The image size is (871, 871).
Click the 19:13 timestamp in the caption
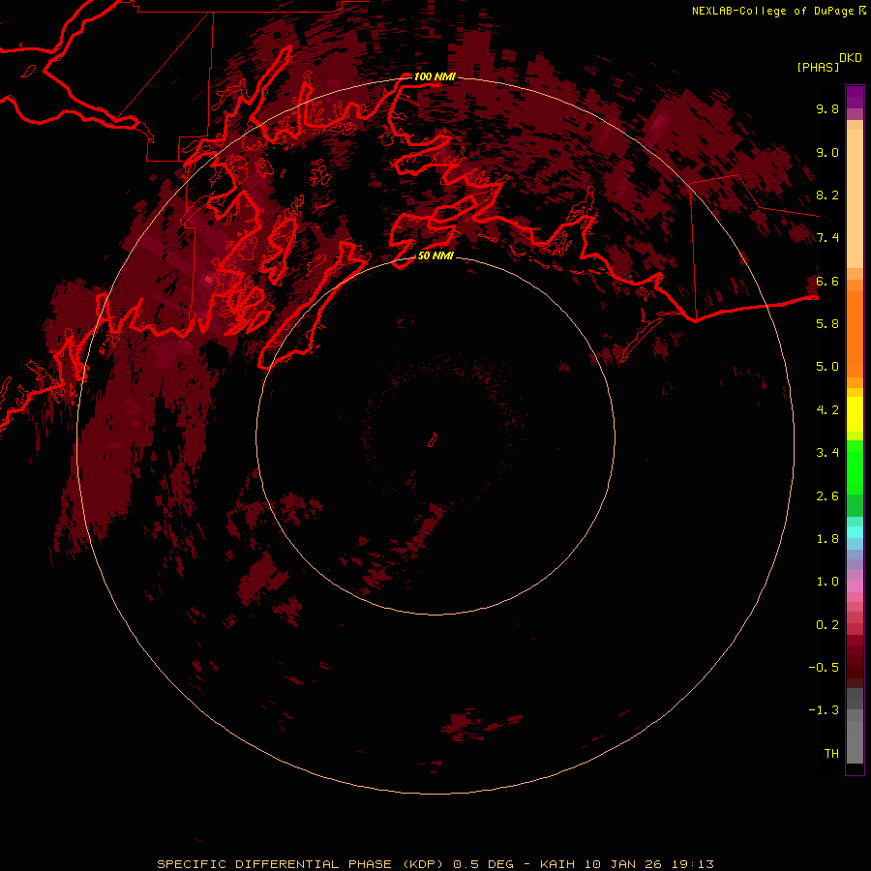692,864
